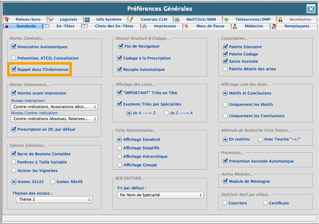The height and width of the screenshot is (224, 319).
Task: Select Icones 48x48 radio option
Action: pyautogui.click(x=53, y=181)
